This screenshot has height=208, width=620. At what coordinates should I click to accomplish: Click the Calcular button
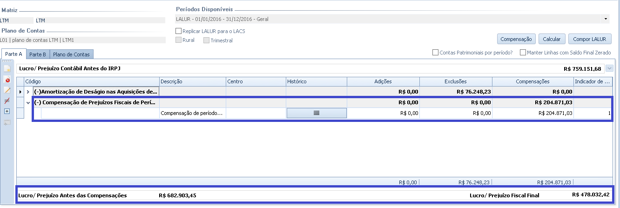pos(552,39)
